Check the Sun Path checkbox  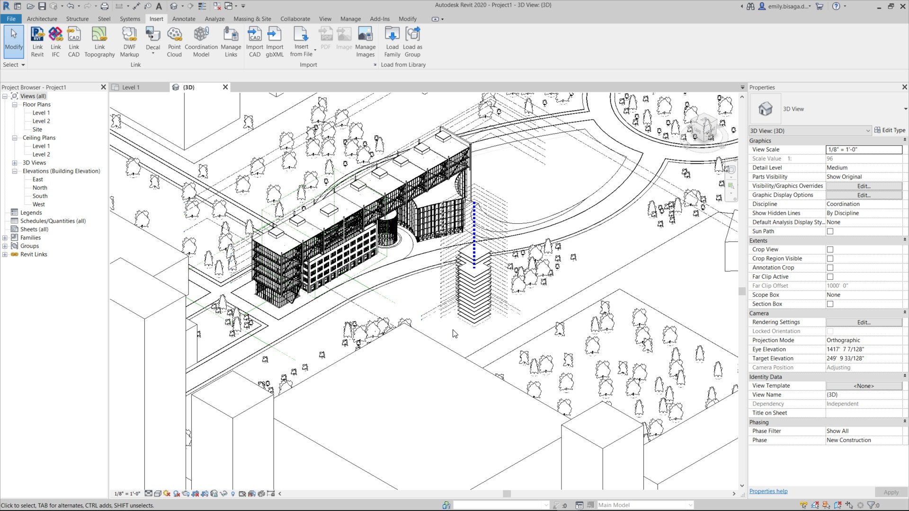click(x=830, y=231)
